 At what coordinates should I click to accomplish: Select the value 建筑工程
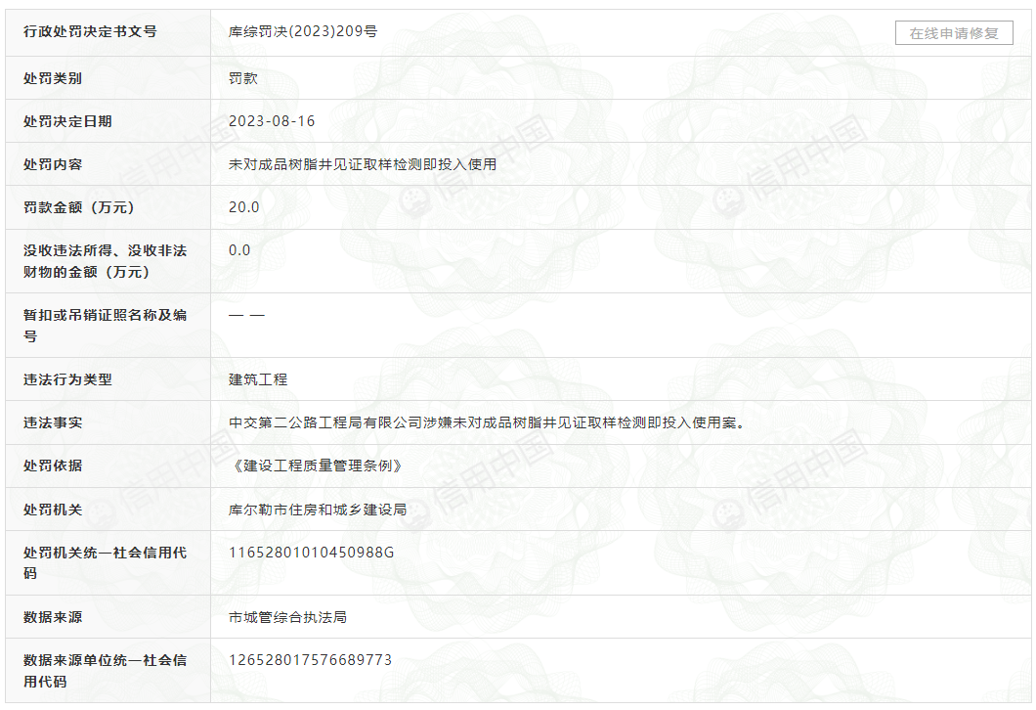pos(258,379)
